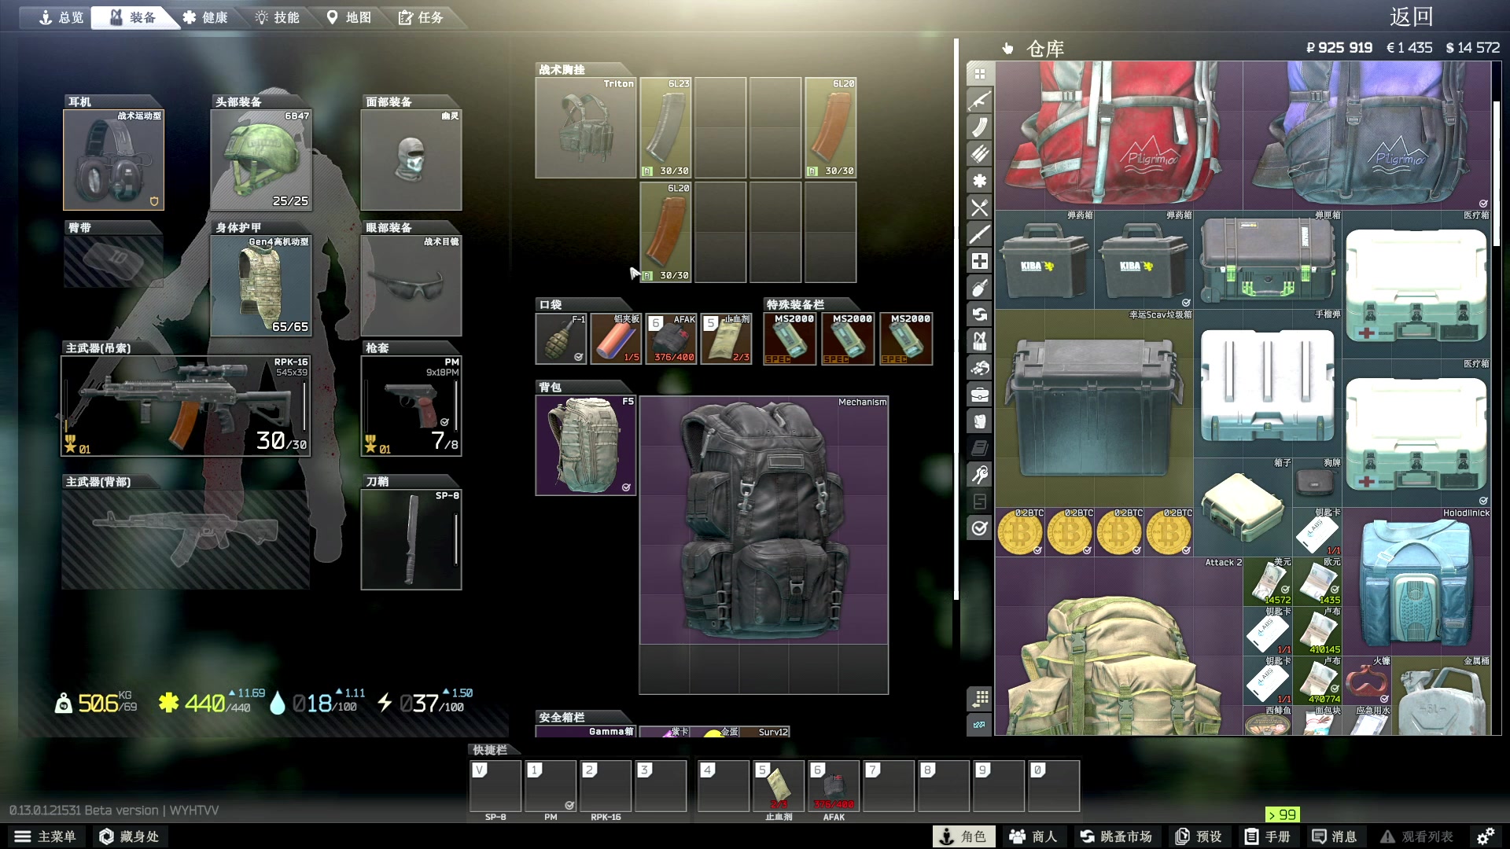Filter stash by ammo rounds icon

tap(979, 154)
